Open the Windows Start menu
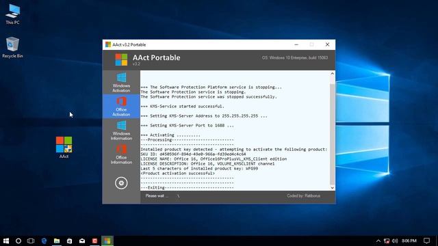 [6, 241]
